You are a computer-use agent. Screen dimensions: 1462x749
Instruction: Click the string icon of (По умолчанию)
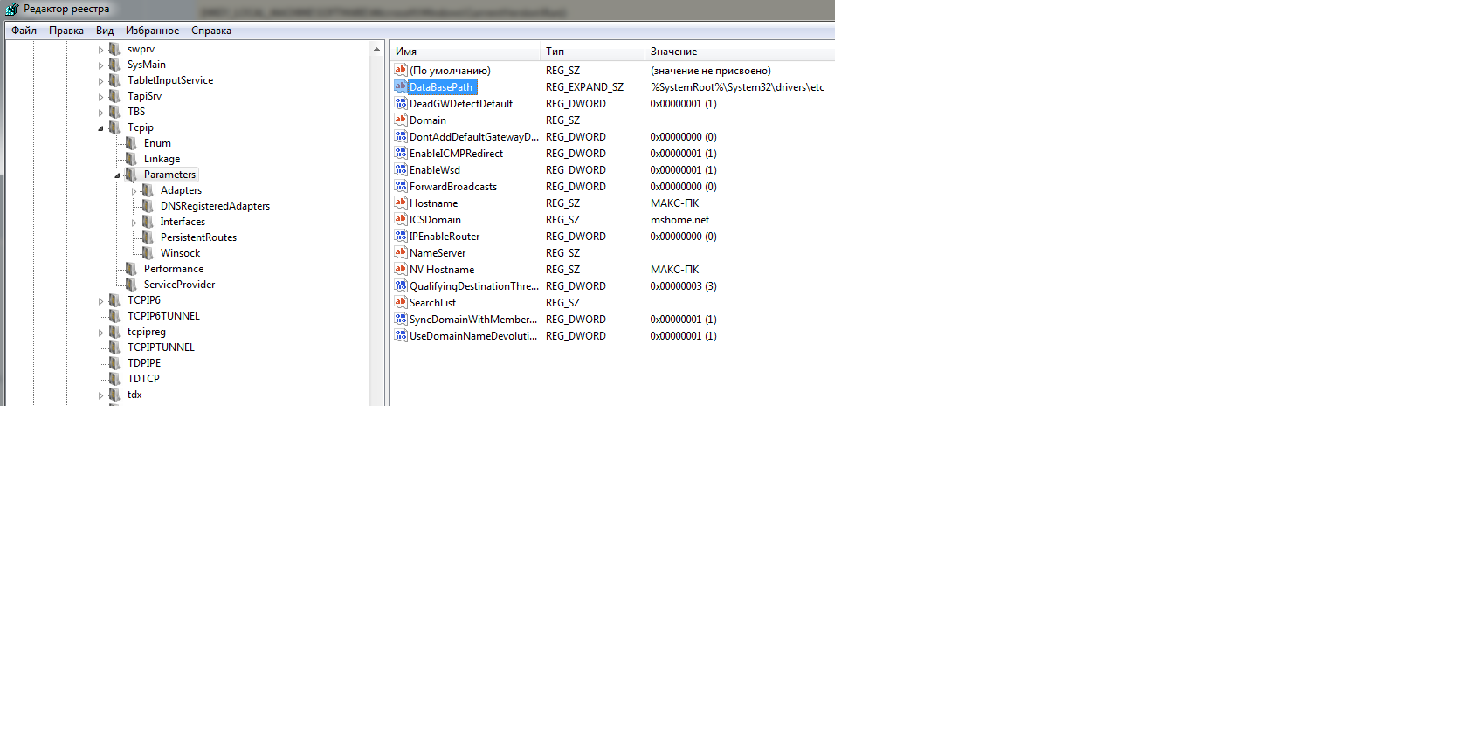click(401, 70)
